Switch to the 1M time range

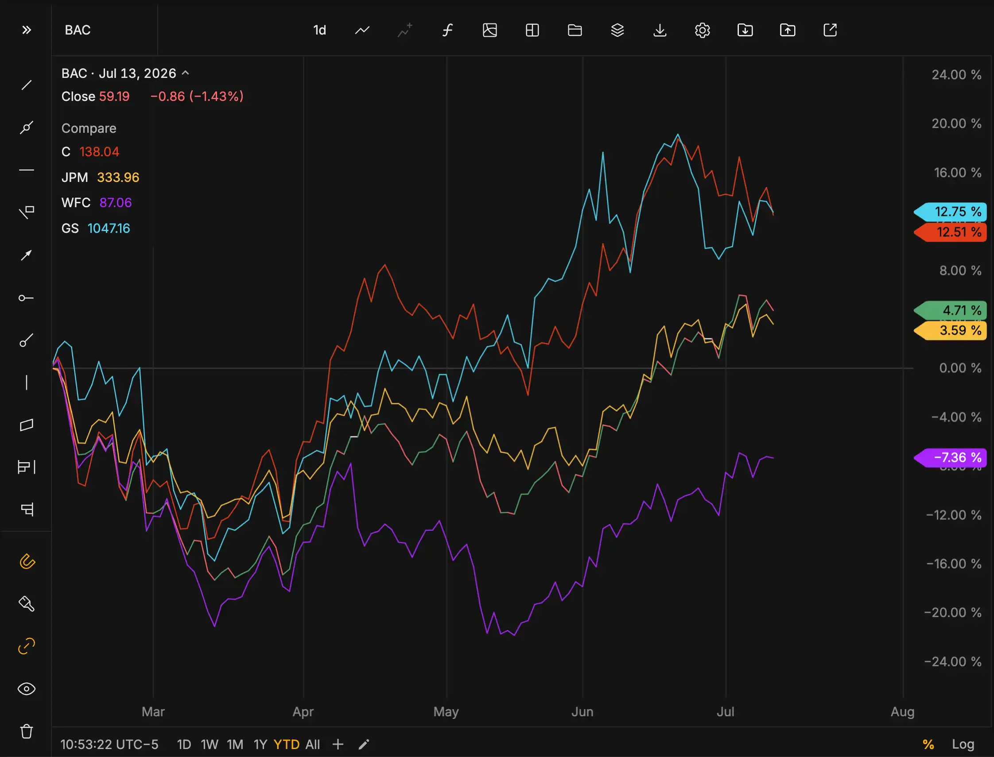click(235, 745)
